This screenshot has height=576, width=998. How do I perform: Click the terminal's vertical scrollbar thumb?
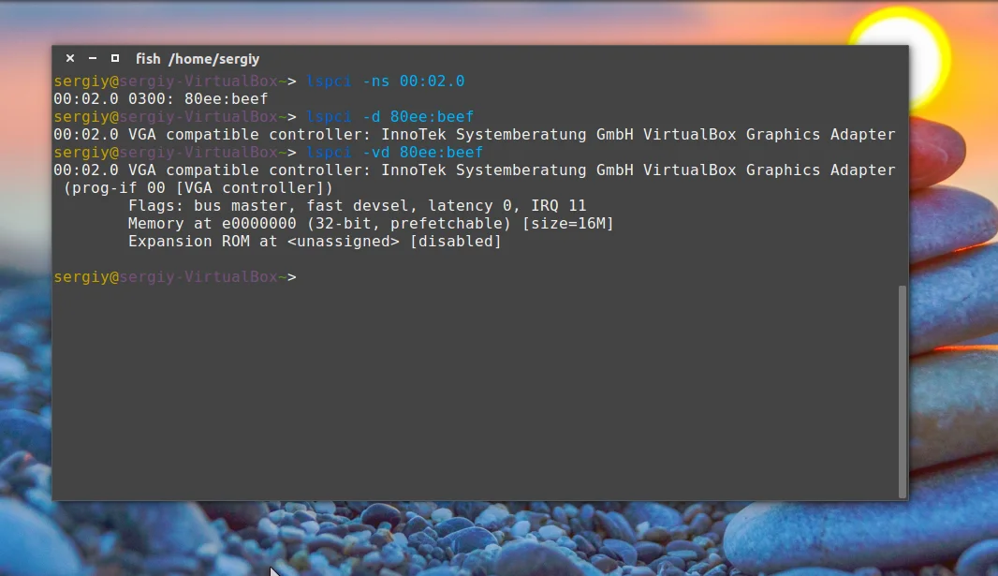tap(902, 391)
